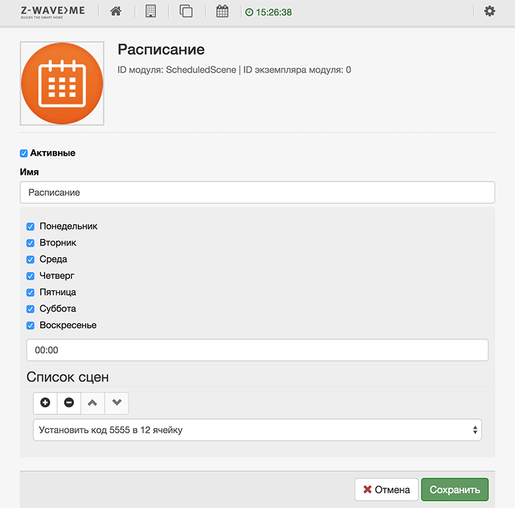Disable the Суббота checkbox
The height and width of the screenshot is (508, 515).
[30, 309]
